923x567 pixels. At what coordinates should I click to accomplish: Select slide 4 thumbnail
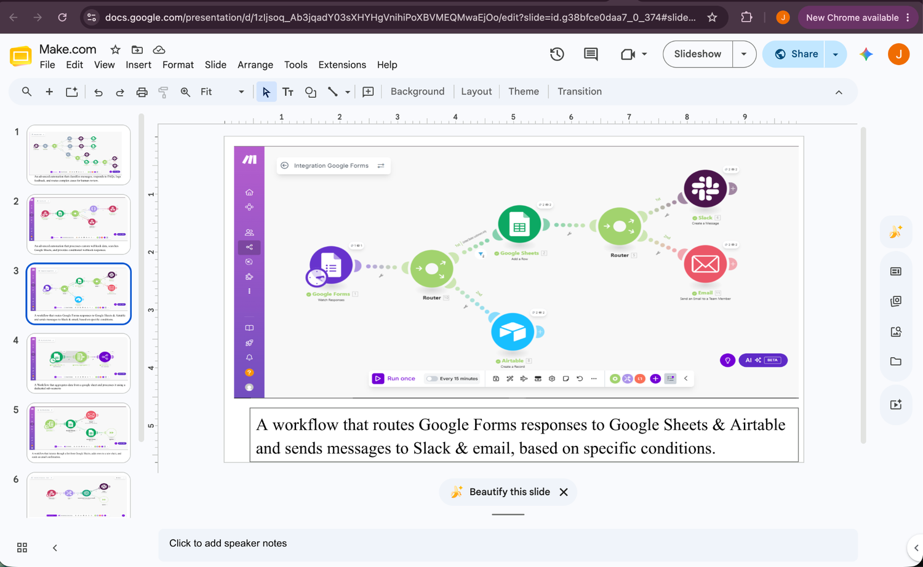coord(79,363)
